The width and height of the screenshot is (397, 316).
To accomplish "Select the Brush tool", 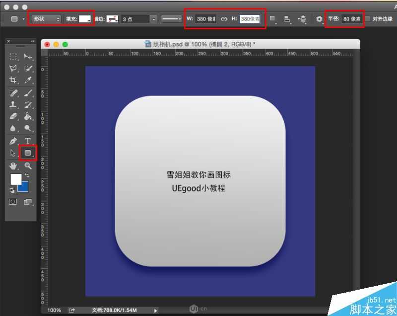I will tap(27, 93).
